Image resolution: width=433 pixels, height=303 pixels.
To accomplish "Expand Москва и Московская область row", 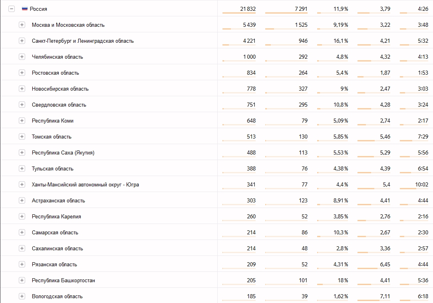I will click(x=22, y=25).
